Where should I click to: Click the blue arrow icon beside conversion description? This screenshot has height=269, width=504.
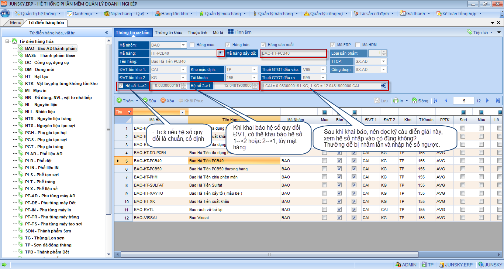click(383, 86)
